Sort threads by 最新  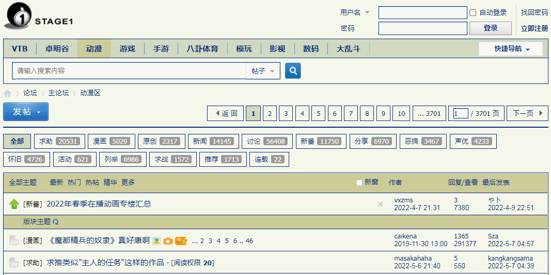click(57, 182)
